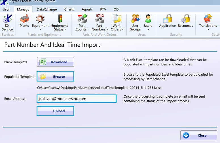Viewport: 220px width, 143px height.
Task: Click the Part Numbers 9712 icon
Action: pos(100,19)
